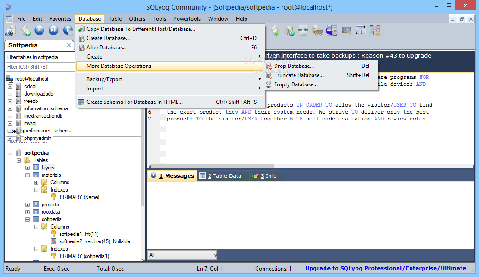Viewport: 479px width, 277px height.
Task: Click the database synchronization cylinder icon
Action: 289,30
